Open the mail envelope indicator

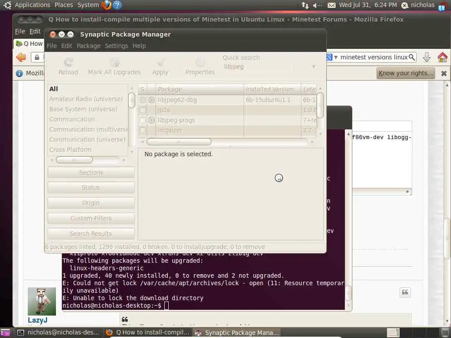(331, 5)
